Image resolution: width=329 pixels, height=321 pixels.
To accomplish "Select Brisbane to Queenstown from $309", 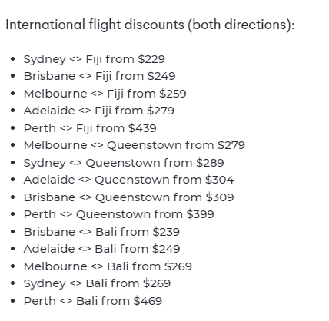I will 128,197.
